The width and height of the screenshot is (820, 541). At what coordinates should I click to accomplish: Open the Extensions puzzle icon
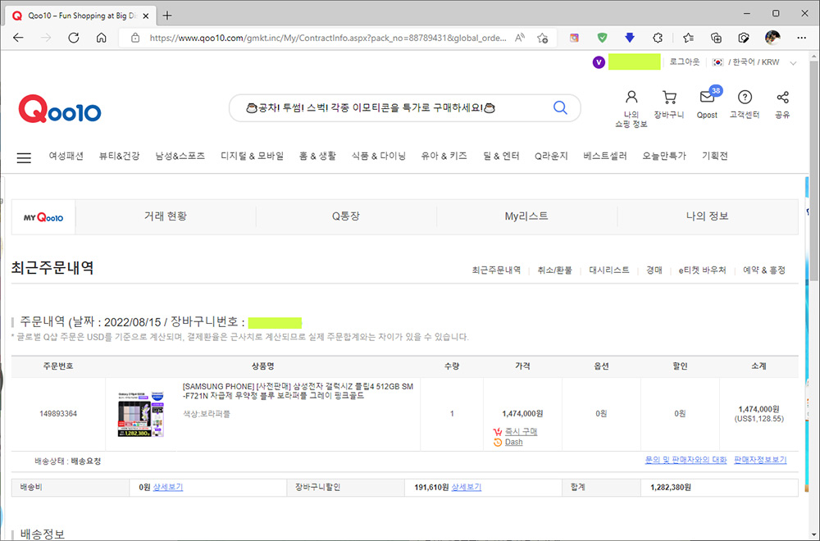658,38
